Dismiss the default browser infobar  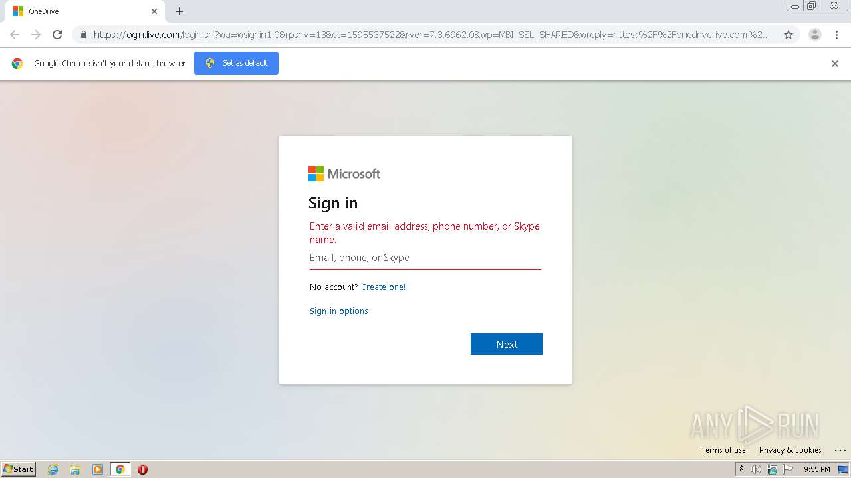(x=835, y=64)
